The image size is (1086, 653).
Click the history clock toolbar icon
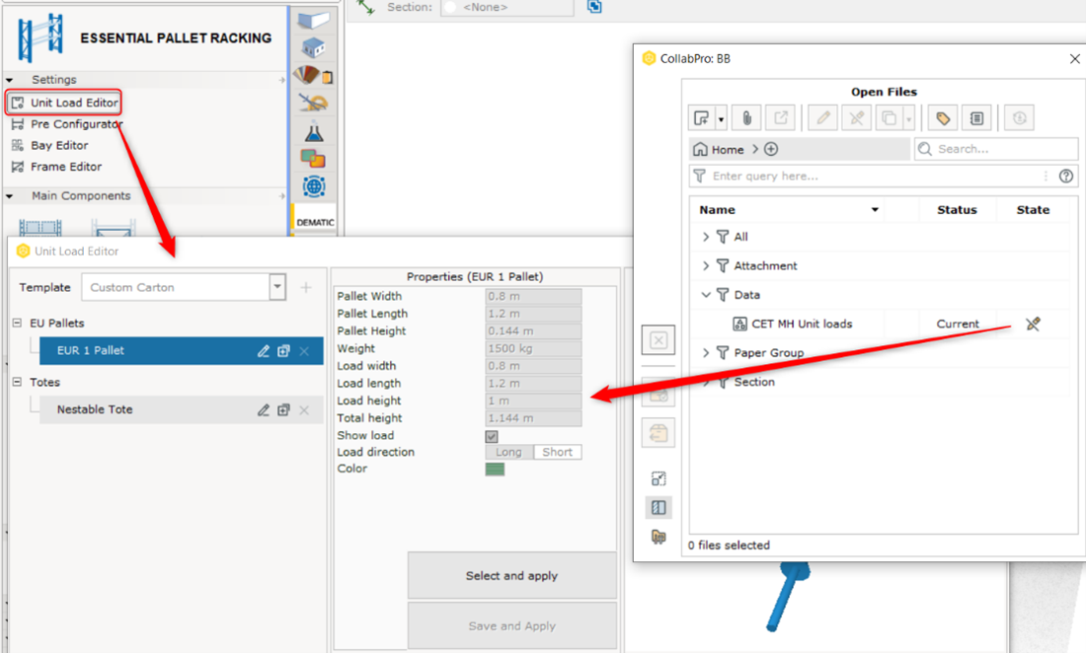1020,118
